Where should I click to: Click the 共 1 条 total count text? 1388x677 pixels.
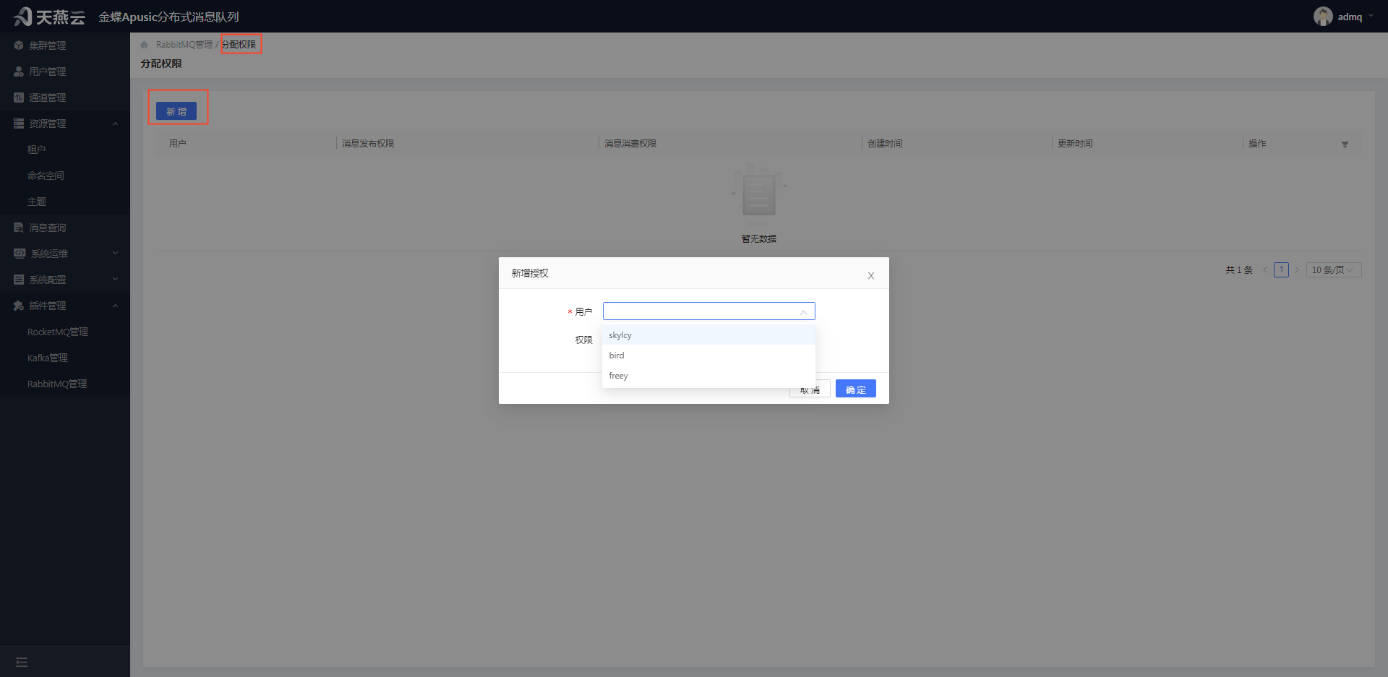(1239, 270)
